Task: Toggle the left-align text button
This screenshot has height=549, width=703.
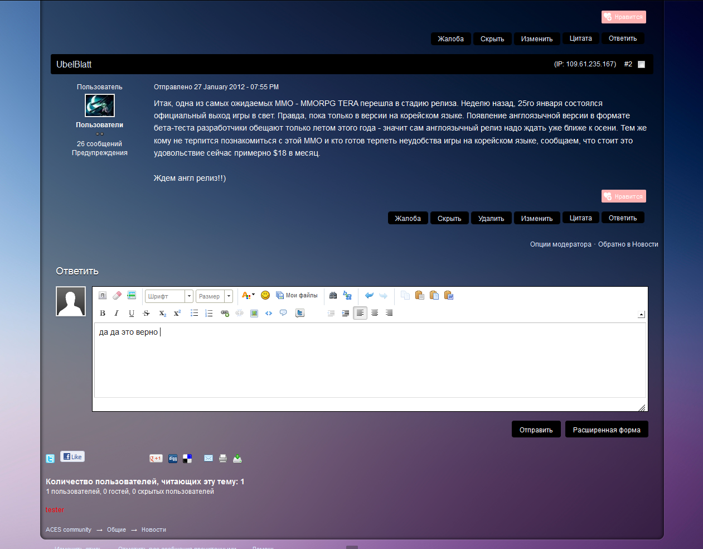Action: tap(360, 313)
